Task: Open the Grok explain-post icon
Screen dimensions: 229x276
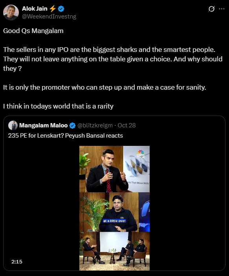Action: click(x=211, y=9)
